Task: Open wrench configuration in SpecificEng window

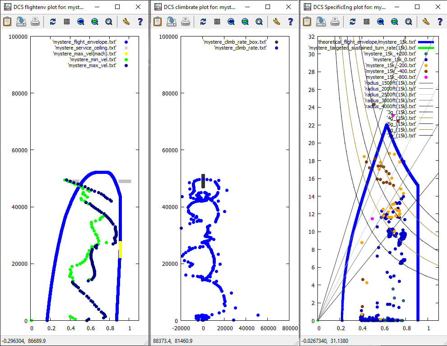Action: [425, 21]
